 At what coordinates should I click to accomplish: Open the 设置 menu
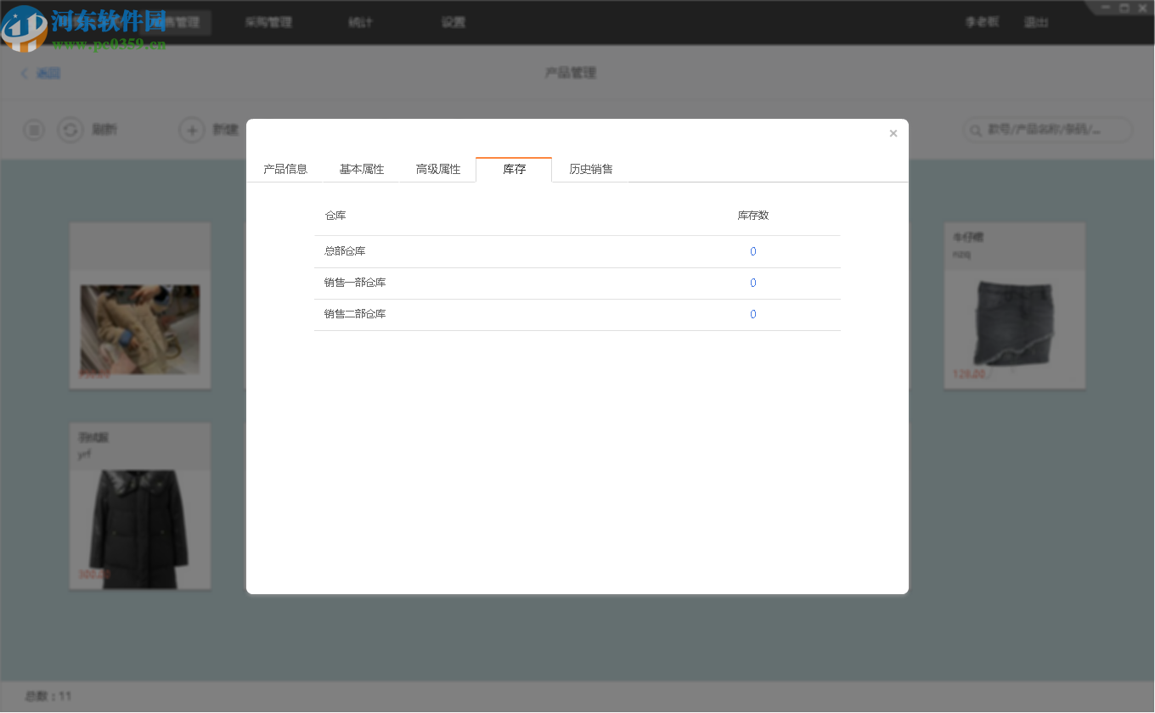tap(453, 22)
